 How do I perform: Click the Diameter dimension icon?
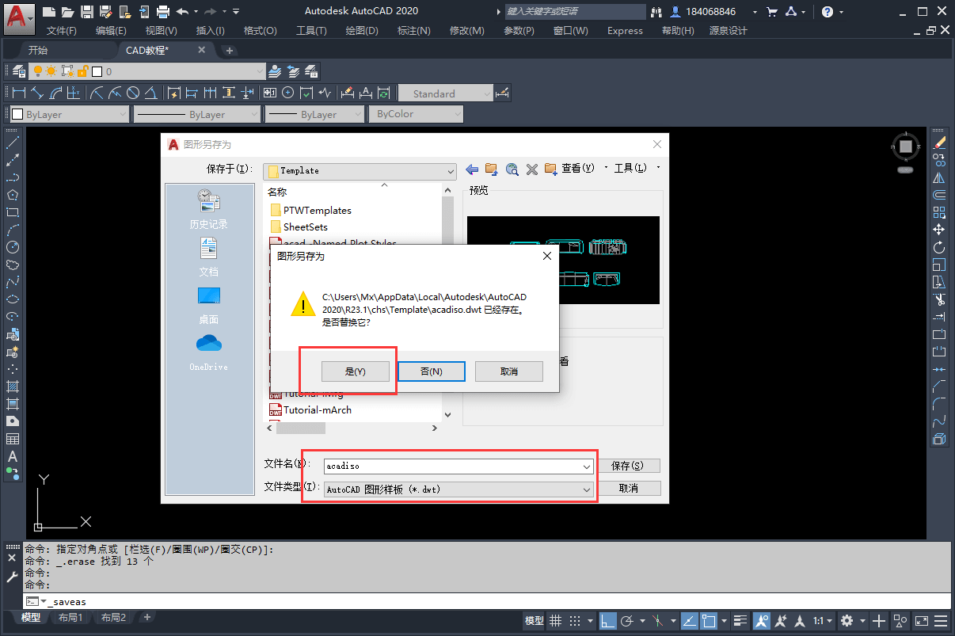(x=134, y=93)
